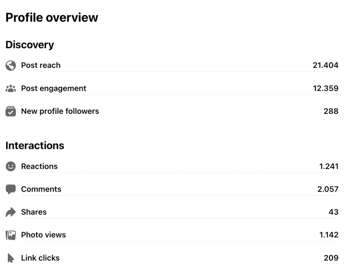Select the Reactions row label

click(39, 166)
